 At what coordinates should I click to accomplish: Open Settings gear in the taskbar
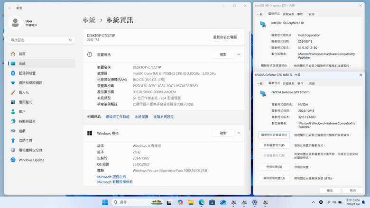pos(255,202)
